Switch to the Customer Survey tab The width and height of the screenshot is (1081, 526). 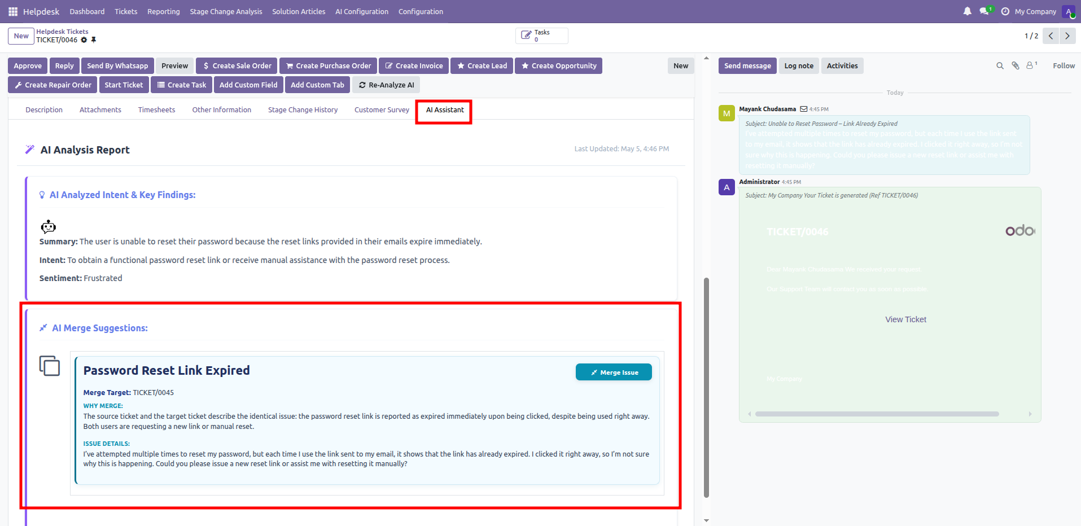point(382,109)
